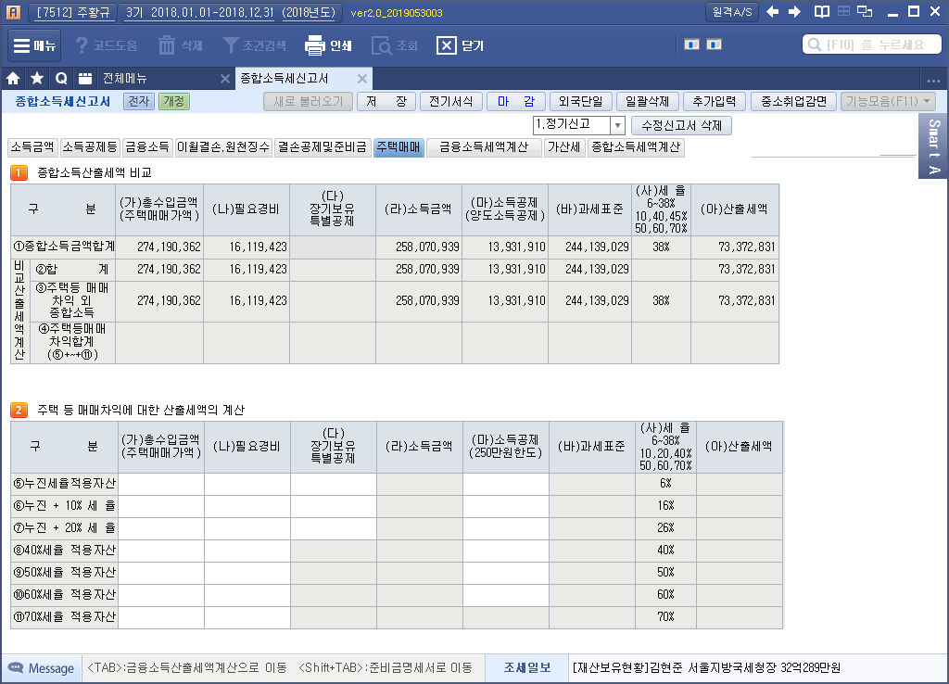
Task: Open favorites with the star icon
Action: coord(37,79)
